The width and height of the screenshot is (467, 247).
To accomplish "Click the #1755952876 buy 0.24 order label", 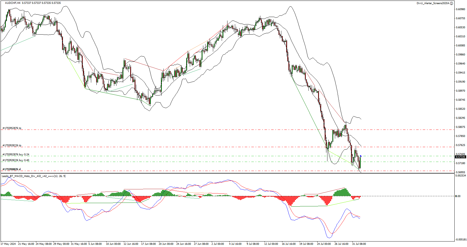I will point(16,155).
